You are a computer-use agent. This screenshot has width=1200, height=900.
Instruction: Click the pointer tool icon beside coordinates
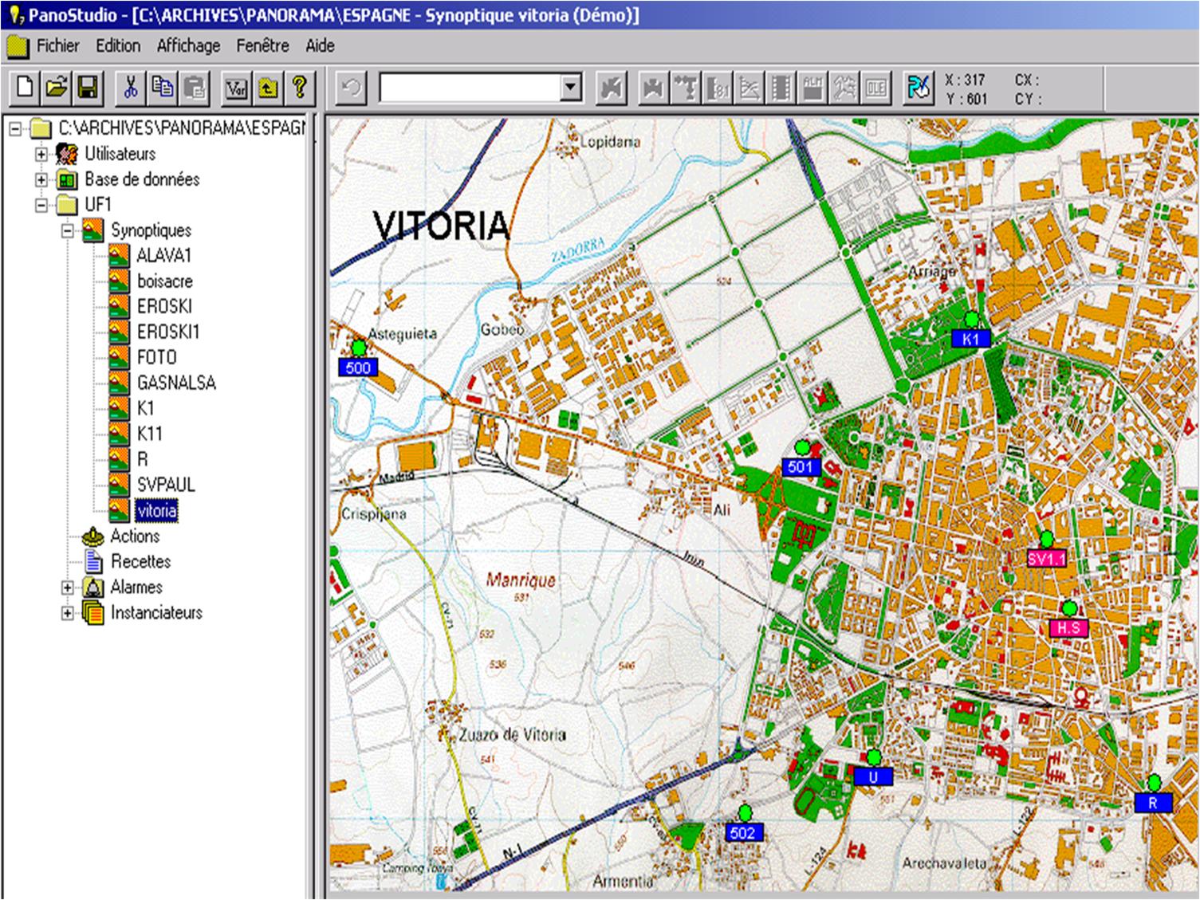[919, 88]
